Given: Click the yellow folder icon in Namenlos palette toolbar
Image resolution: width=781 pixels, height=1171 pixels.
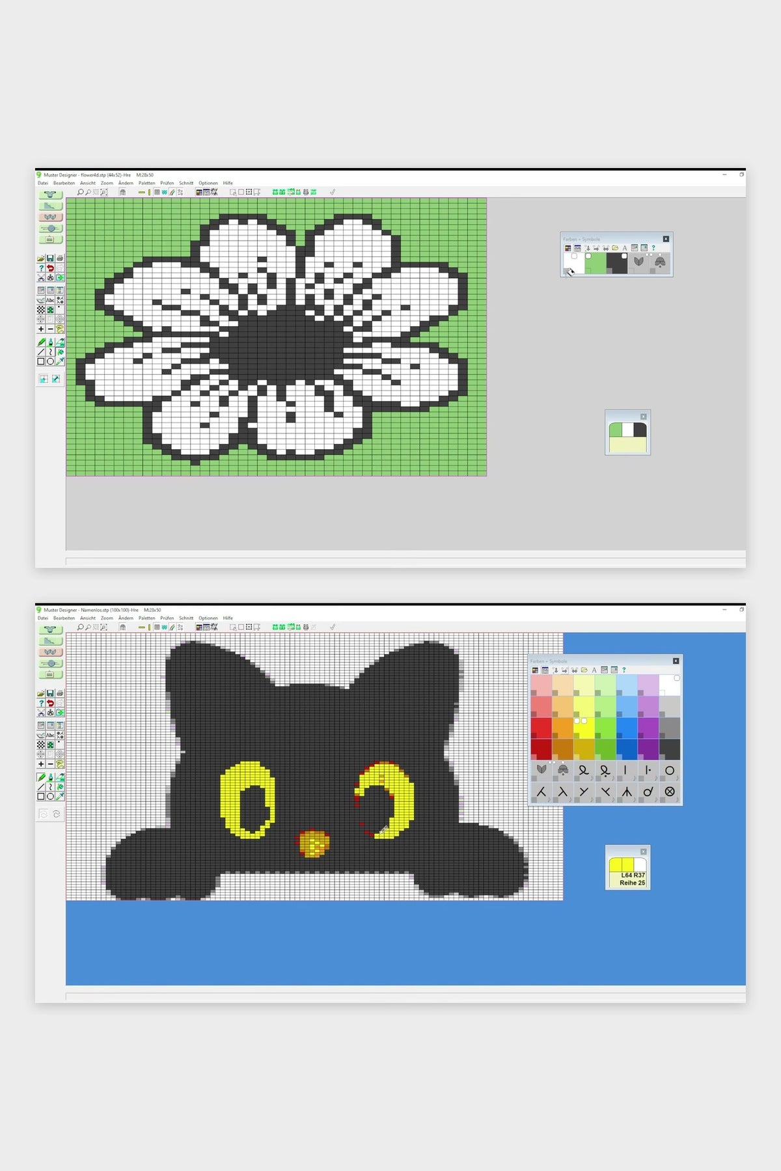Looking at the screenshot, I should coord(584,670).
